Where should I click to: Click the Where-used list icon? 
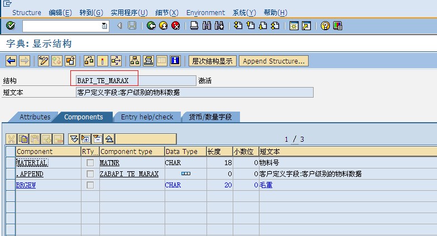tap(116, 61)
